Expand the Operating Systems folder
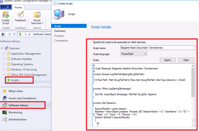 point(4,64)
